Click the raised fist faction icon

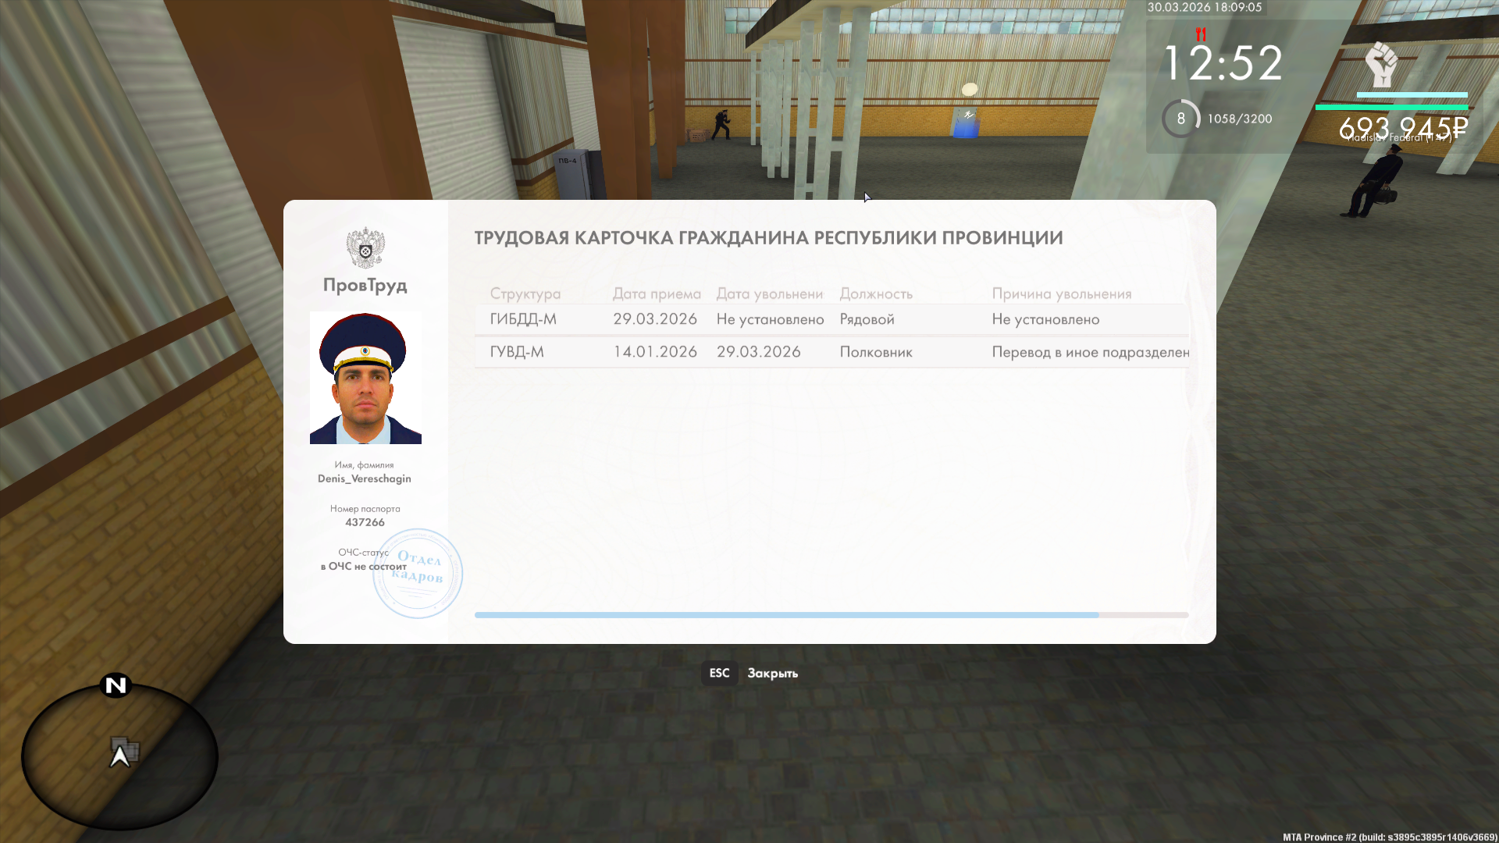pos(1380,65)
